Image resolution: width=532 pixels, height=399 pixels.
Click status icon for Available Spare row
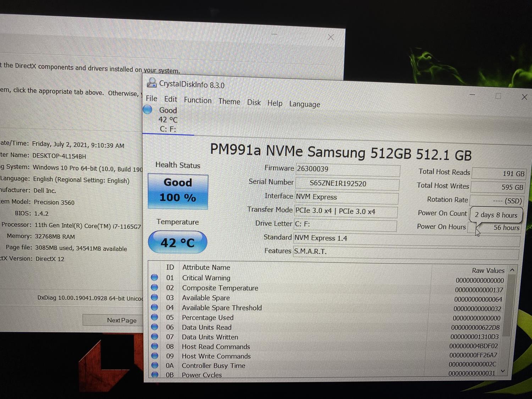154,297
